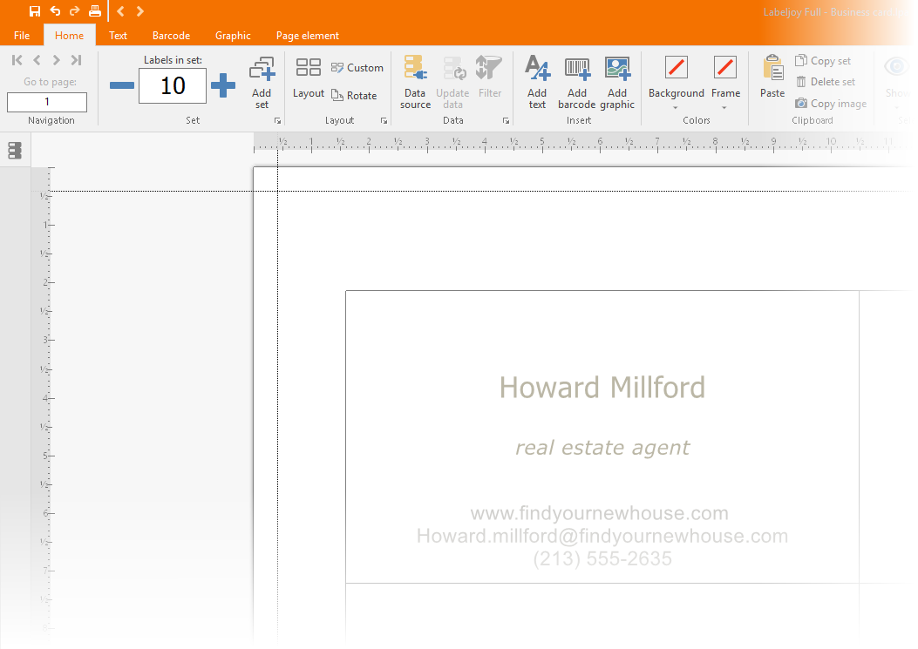This screenshot has height=649, width=918.
Task: Switch to the Text ribbon tab
Action: coord(118,36)
